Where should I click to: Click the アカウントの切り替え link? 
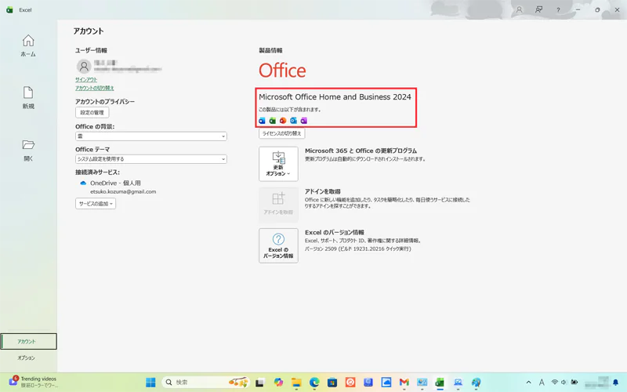[94, 88]
